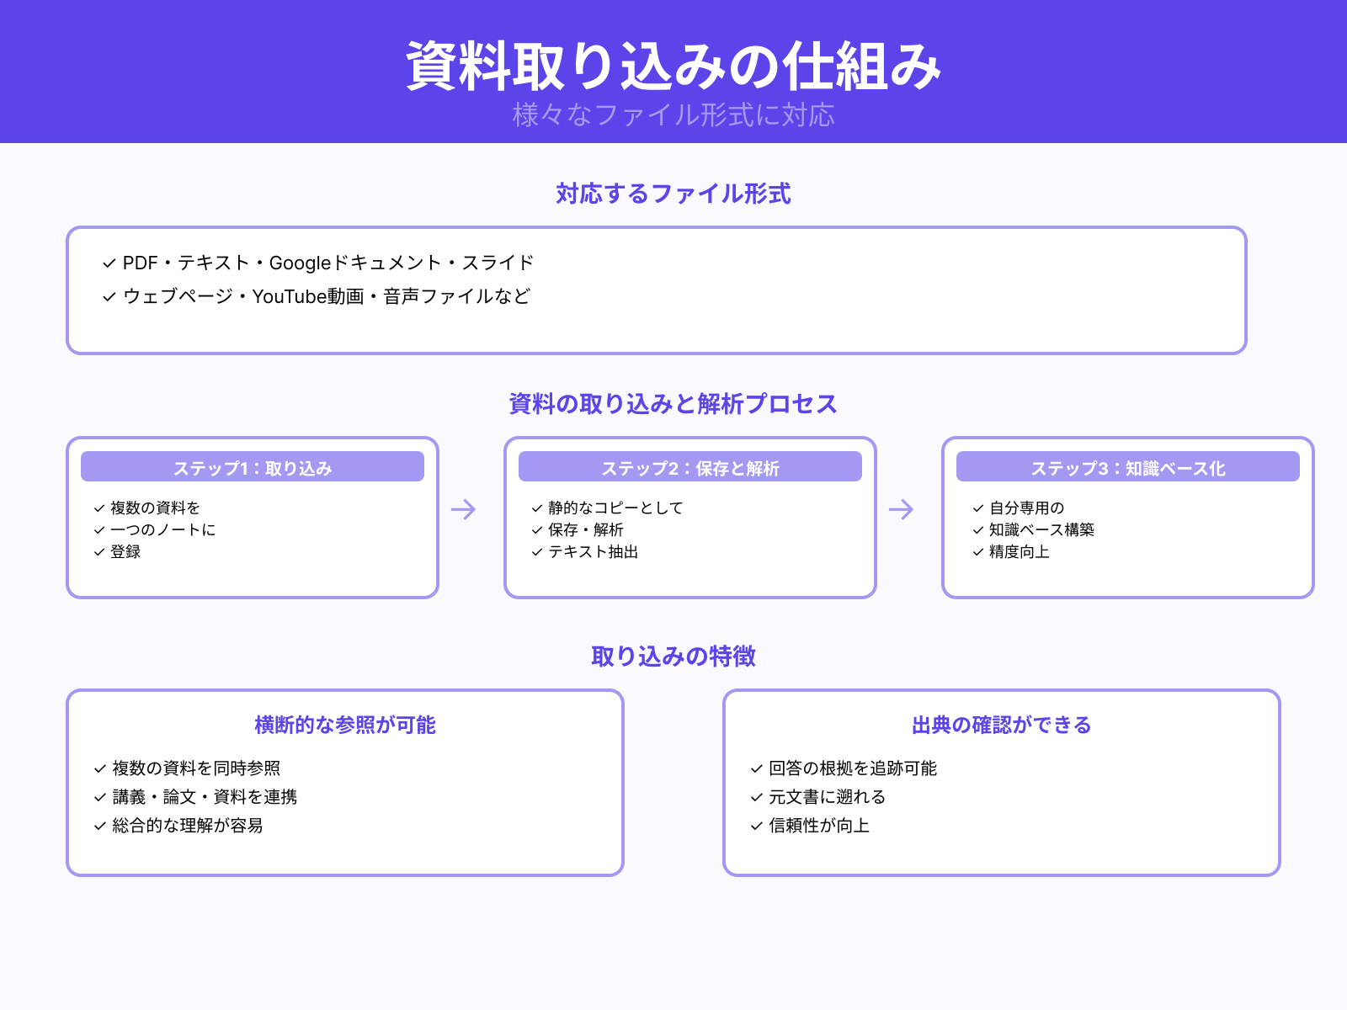Click the purple title banner 資料取り込みの仕組み

point(673,63)
